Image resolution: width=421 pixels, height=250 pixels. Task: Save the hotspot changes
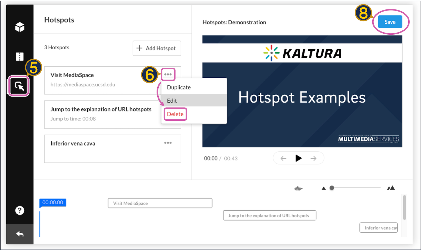point(390,22)
